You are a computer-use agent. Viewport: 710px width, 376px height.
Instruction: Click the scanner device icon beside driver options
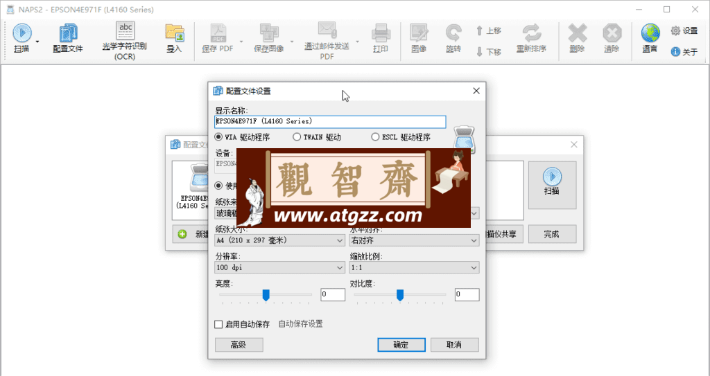click(x=465, y=138)
